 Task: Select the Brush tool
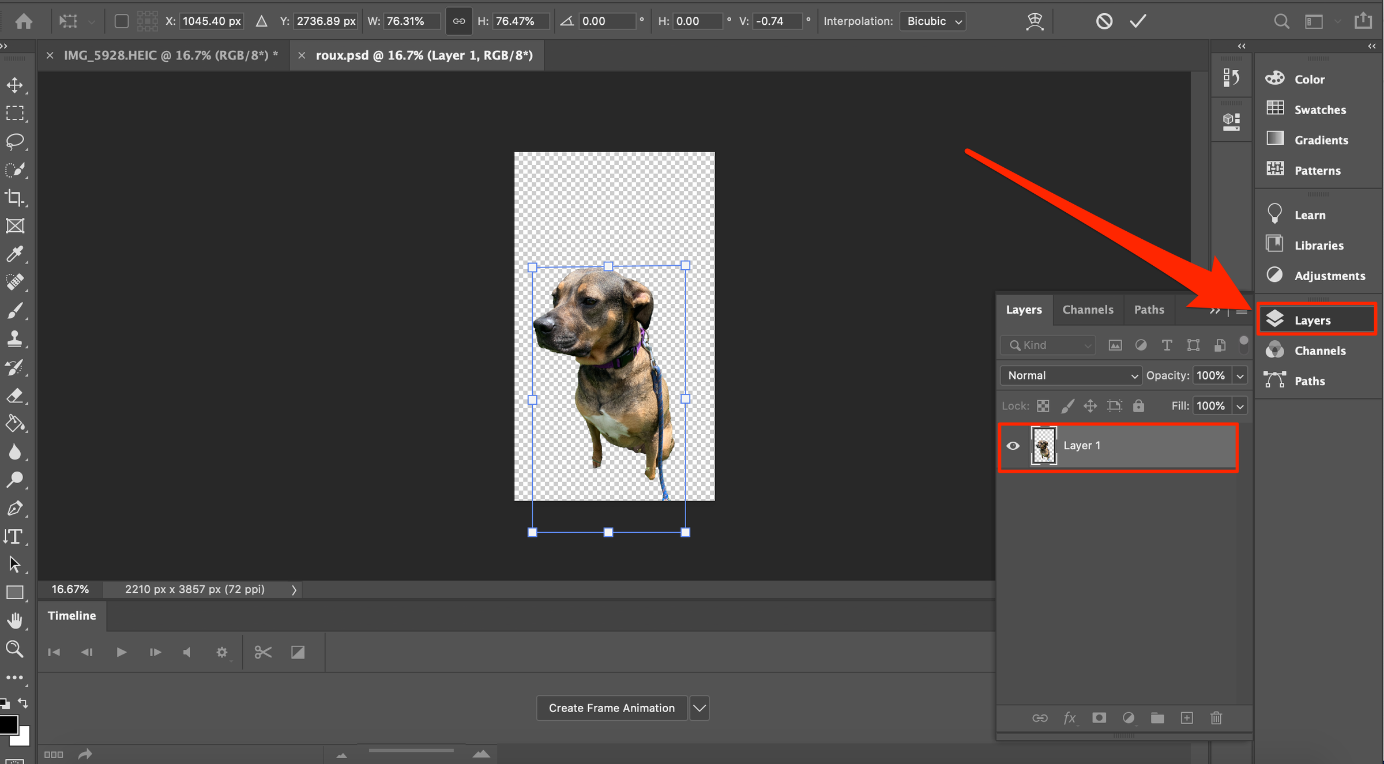pyautogui.click(x=14, y=310)
